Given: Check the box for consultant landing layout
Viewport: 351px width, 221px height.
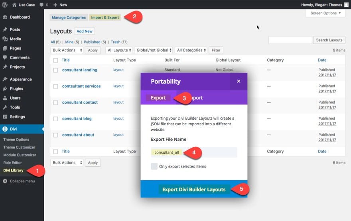Looking at the screenshot, I should [55, 70].
